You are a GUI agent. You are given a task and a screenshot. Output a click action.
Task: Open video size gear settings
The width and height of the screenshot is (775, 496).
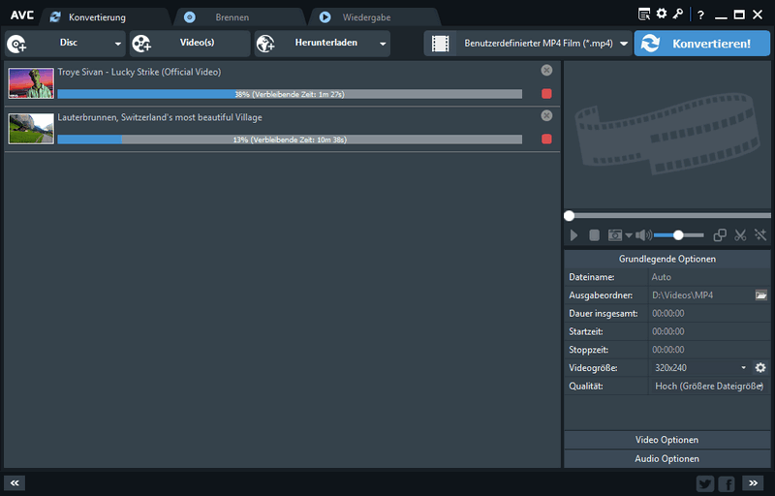760,367
